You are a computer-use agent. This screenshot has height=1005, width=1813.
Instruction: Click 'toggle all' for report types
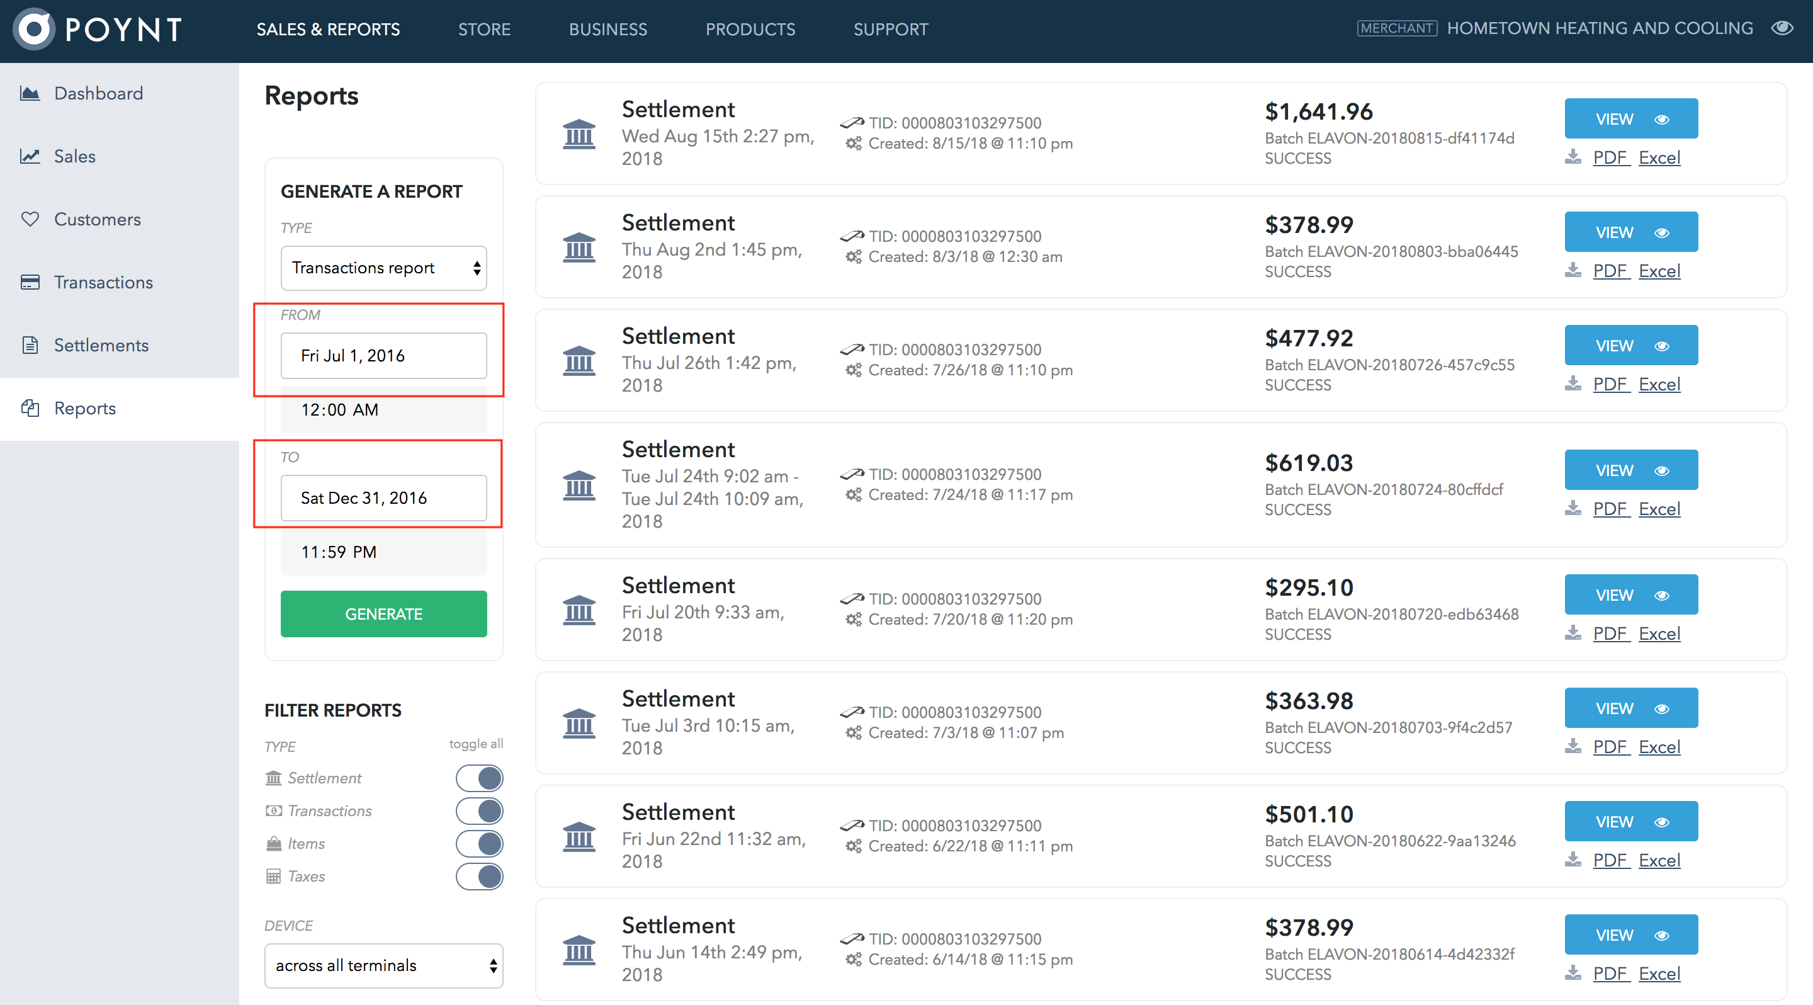[476, 744]
